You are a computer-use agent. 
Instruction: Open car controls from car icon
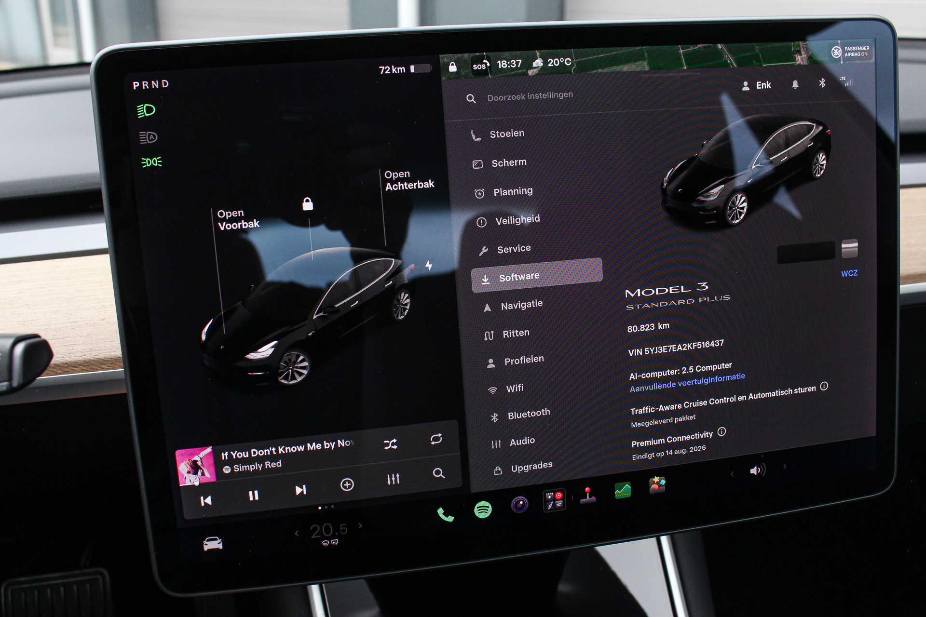coord(213,544)
